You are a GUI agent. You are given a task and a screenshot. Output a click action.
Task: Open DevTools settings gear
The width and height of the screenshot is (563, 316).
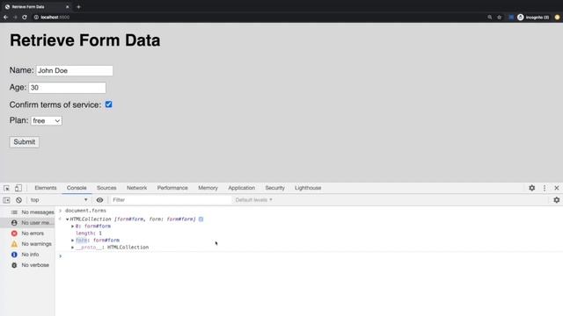531,188
